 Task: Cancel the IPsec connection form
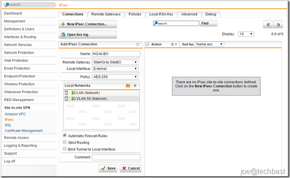[x=131, y=168]
